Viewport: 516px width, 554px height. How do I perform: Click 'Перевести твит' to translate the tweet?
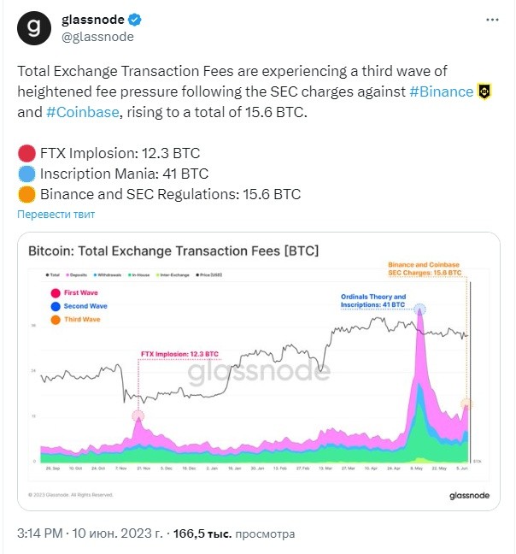pyautogui.click(x=56, y=215)
